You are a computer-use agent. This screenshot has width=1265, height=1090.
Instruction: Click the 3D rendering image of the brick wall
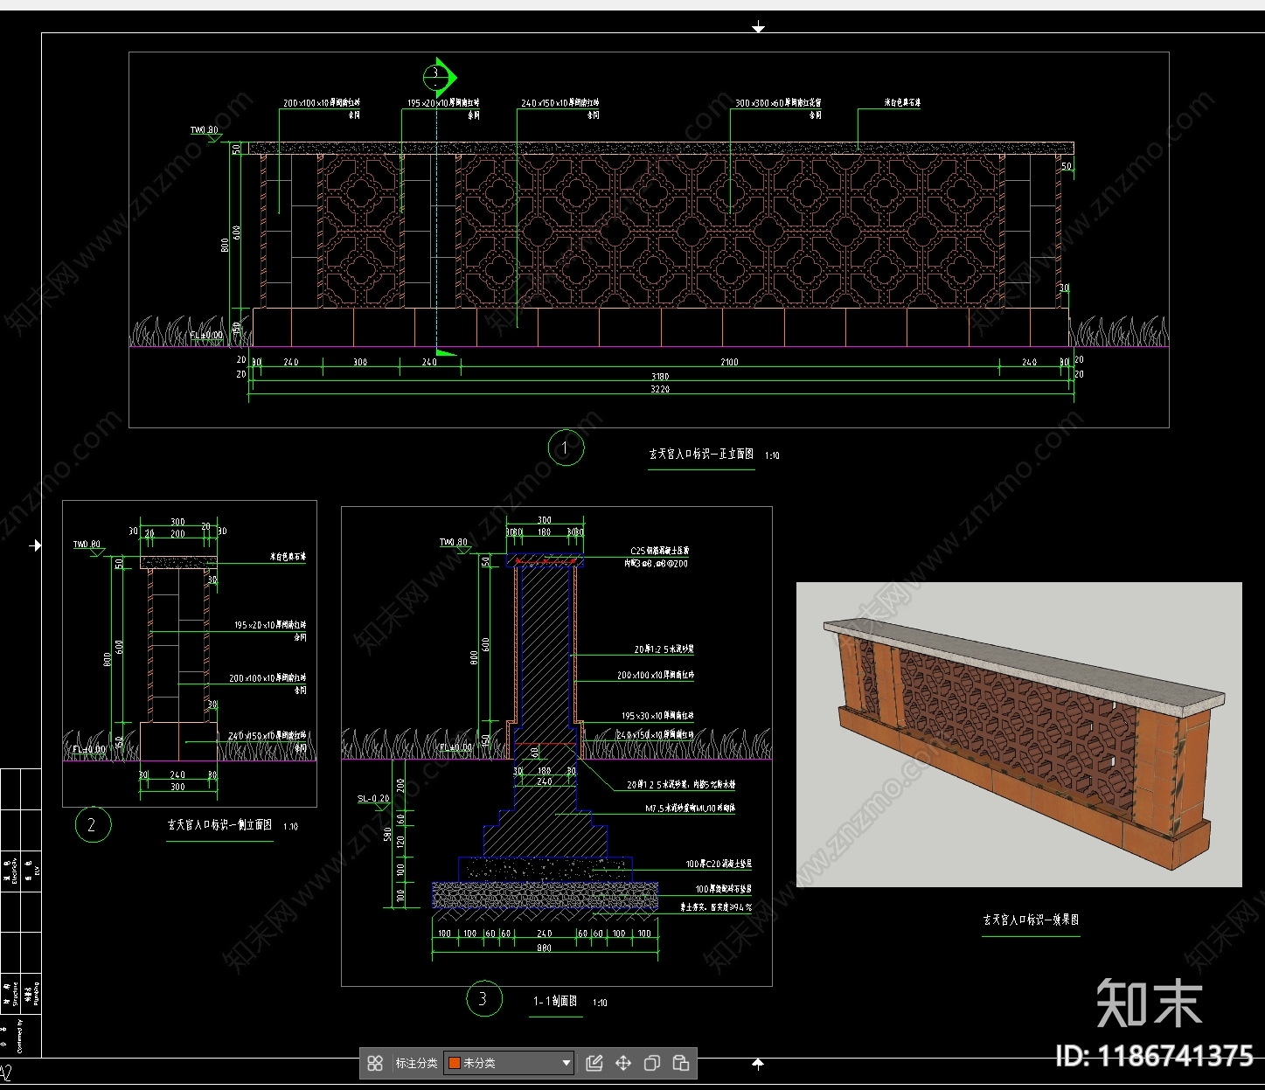1019,734
